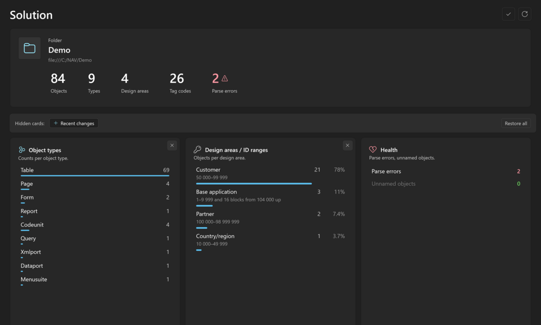
Task: Click the Demo folder icon
Action: pos(29,48)
